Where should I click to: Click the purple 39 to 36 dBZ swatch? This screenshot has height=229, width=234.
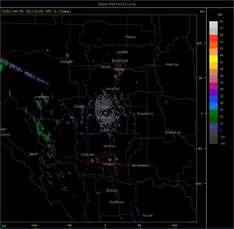pos(213,93)
